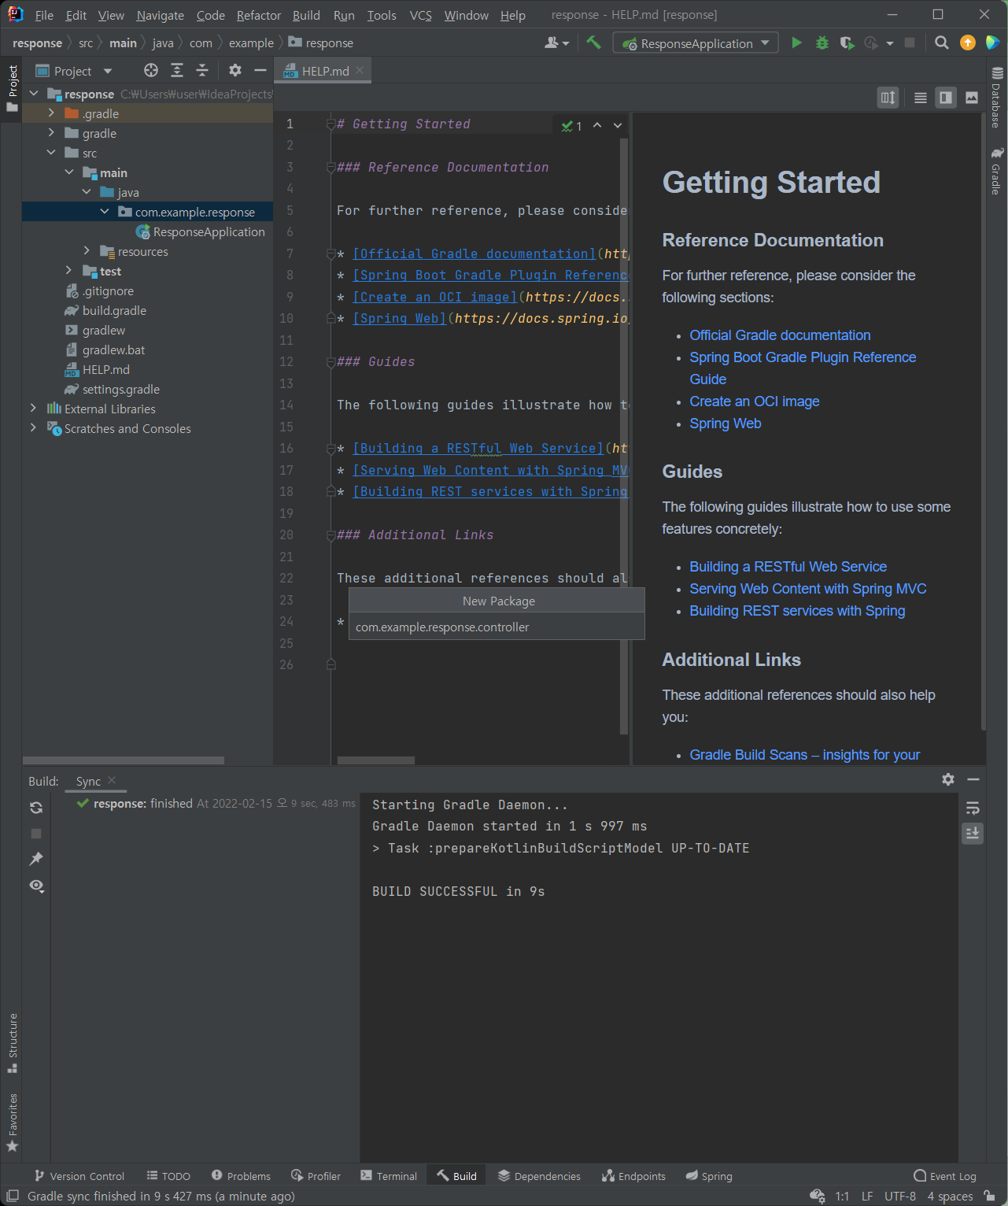Close the Sync tab in Build panel
Image resolution: width=1008 pixels, height=1206 pixels.
(x=112, y=780)
